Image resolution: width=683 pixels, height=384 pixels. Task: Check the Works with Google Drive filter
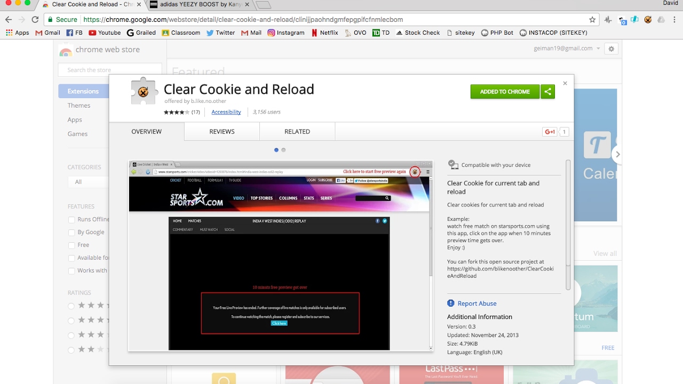point(72,270)
